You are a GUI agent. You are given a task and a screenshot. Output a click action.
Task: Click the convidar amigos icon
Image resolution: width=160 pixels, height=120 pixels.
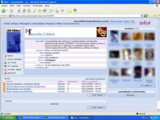(x=5, y=69)
